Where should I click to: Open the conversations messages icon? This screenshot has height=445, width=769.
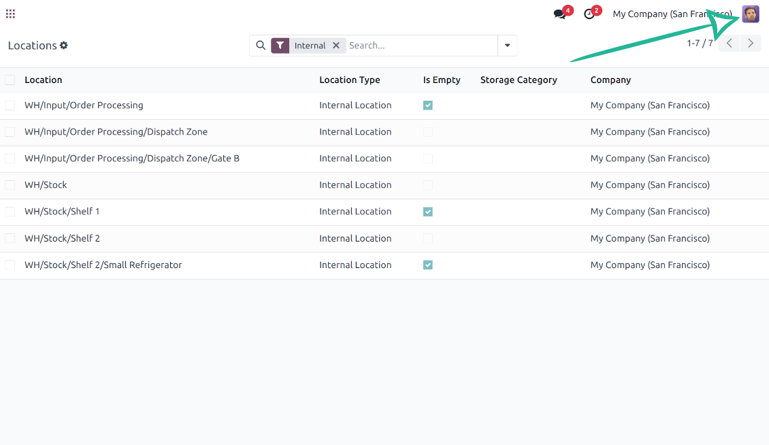(x=560, y=14)
